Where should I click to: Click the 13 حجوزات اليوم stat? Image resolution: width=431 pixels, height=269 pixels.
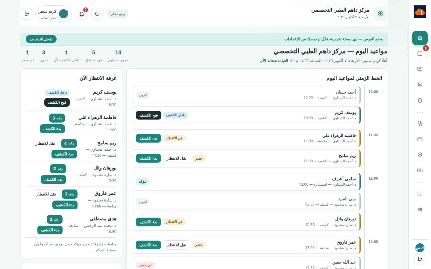118,56
